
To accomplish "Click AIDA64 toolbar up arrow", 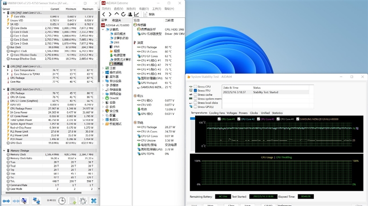I will click(x=117, y=14).
